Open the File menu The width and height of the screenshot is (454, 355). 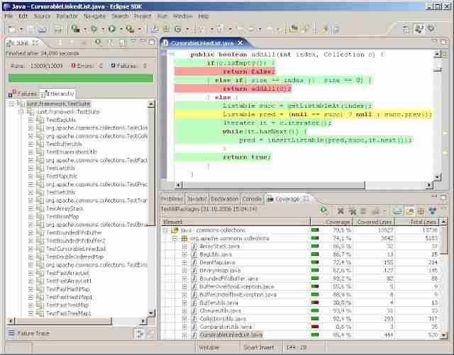pos(9,16)
